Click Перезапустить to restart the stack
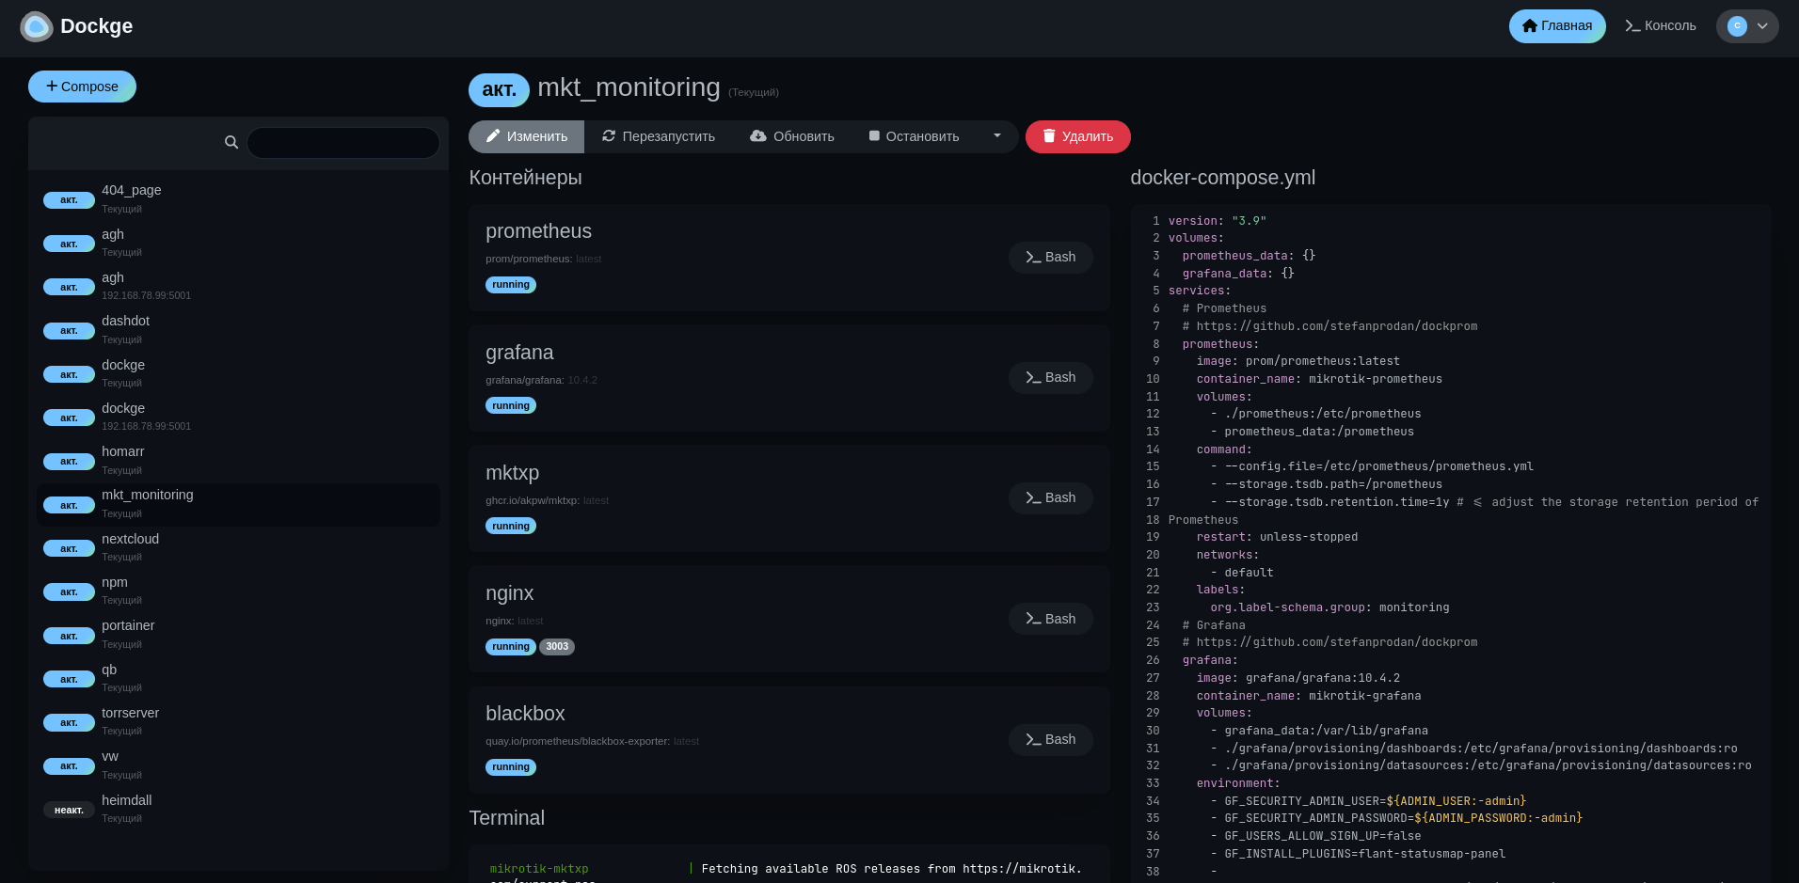This screenshot has width=1799, height=883. click(x=659, y=136)
